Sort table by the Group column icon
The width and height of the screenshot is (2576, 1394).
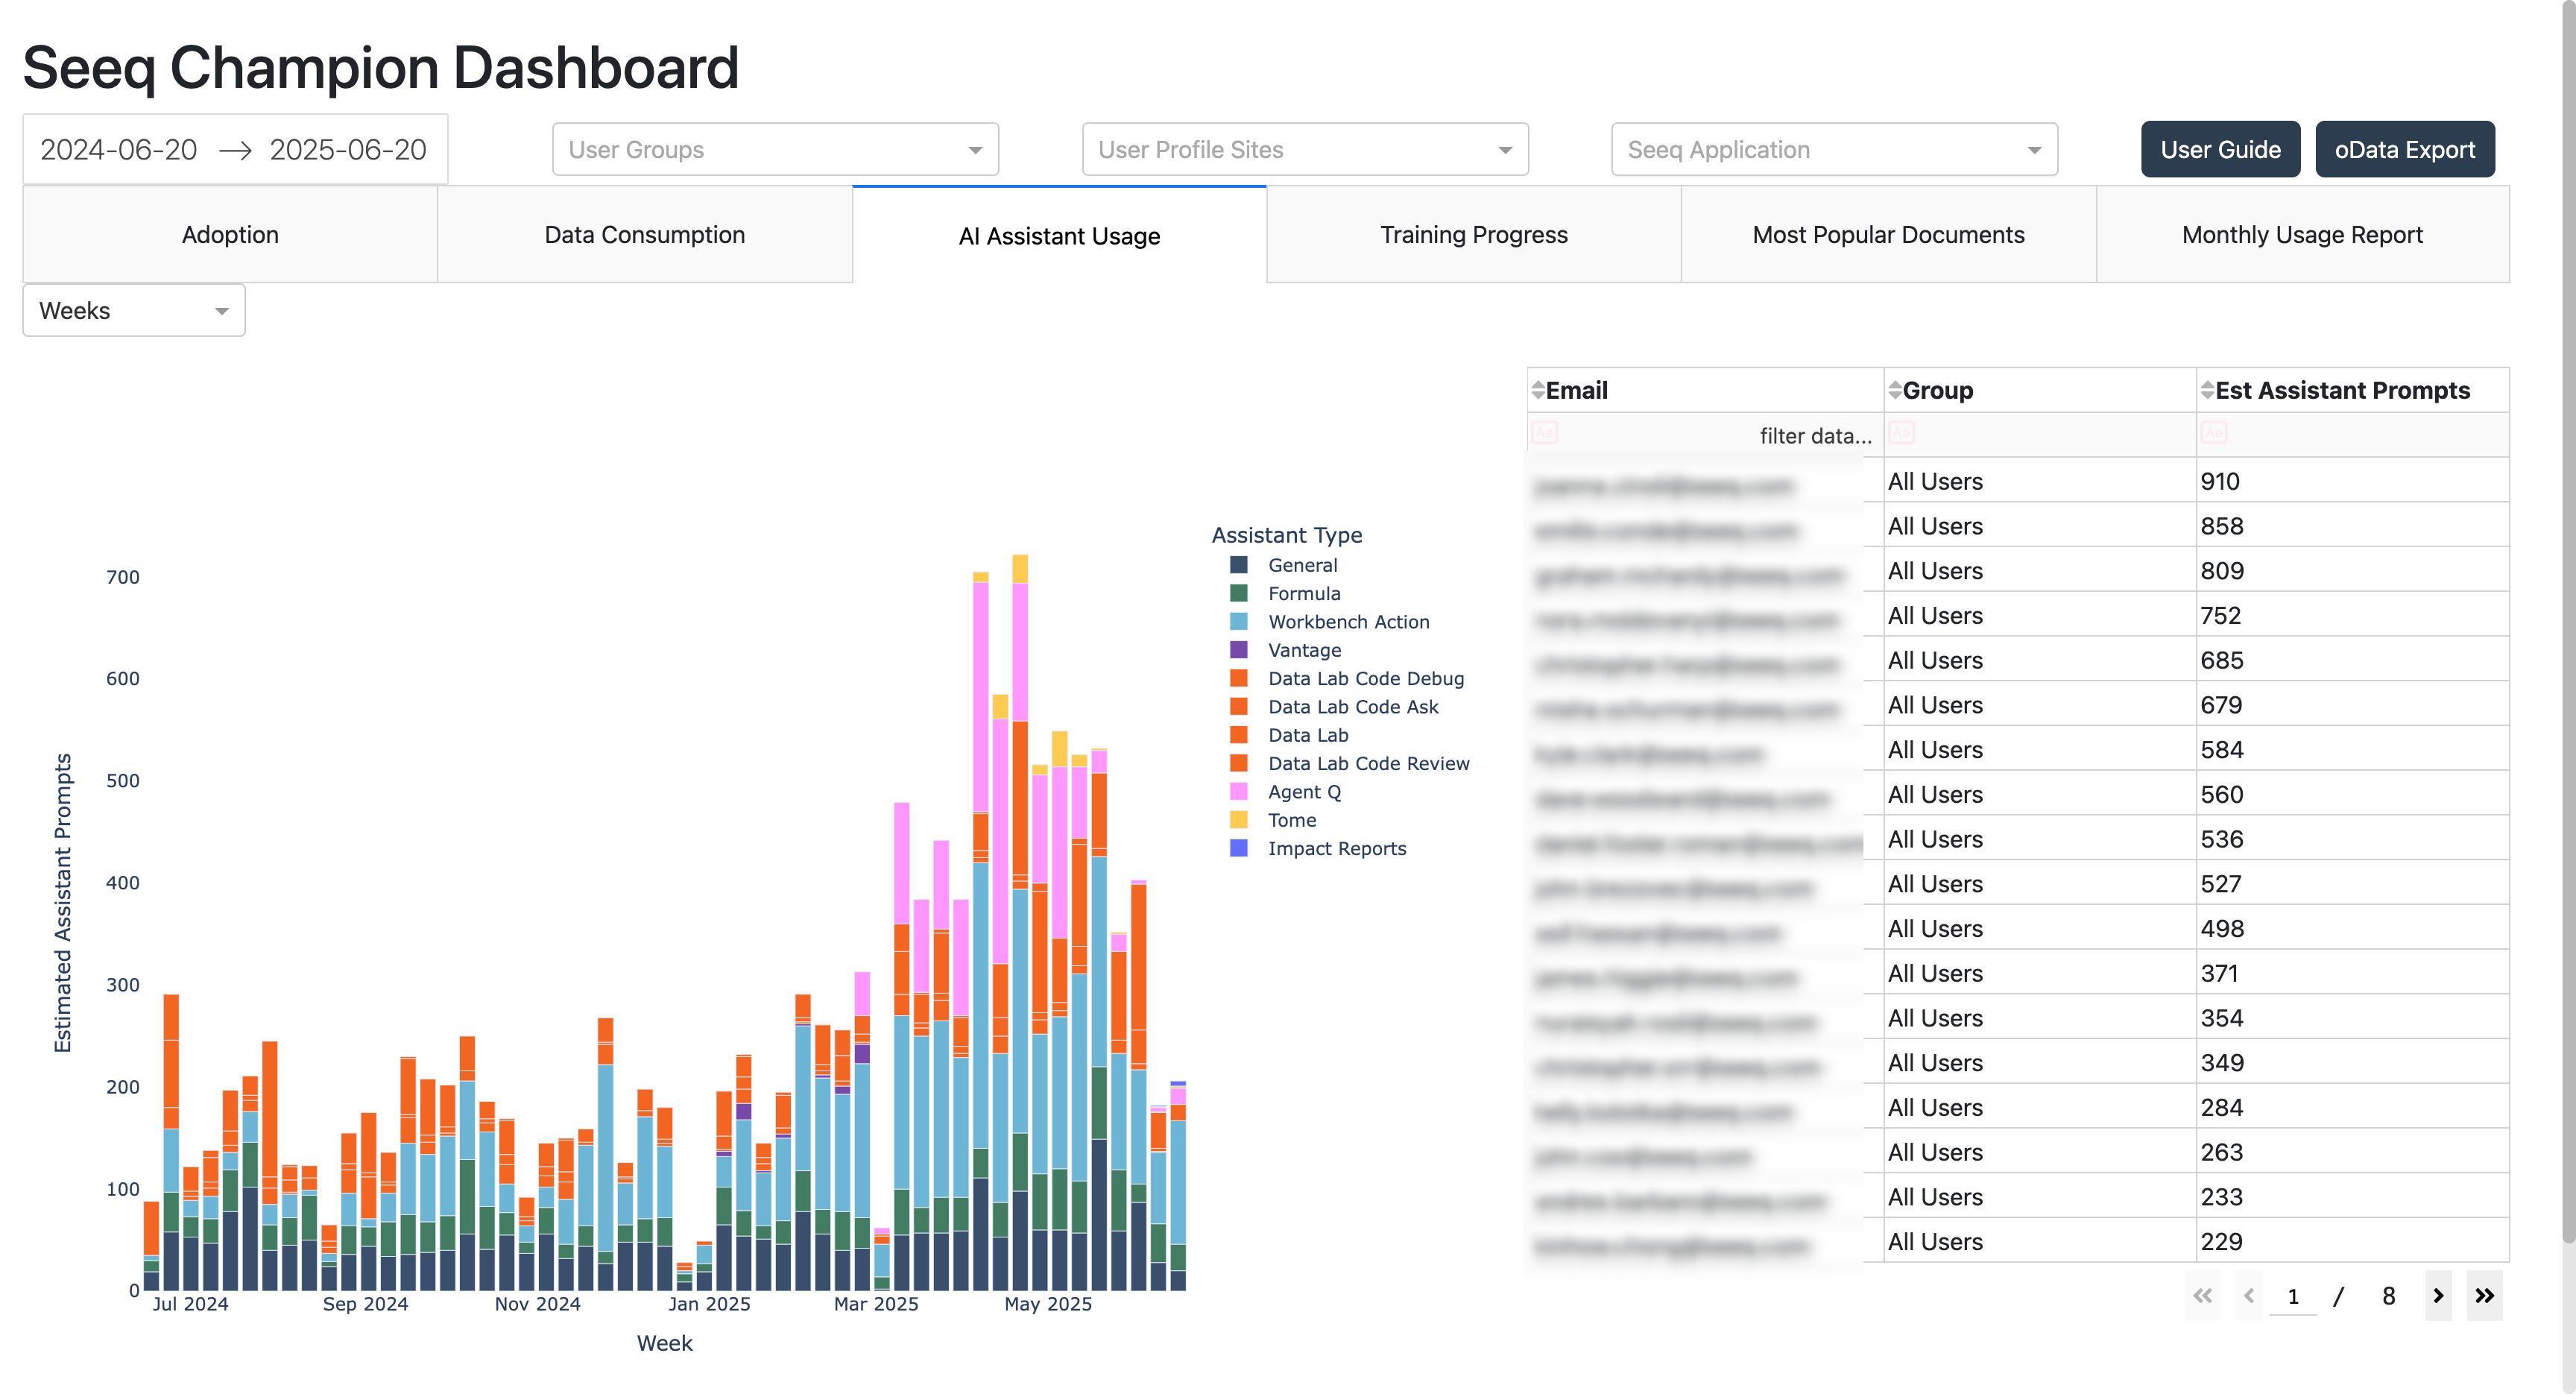tap(1894, 390)
